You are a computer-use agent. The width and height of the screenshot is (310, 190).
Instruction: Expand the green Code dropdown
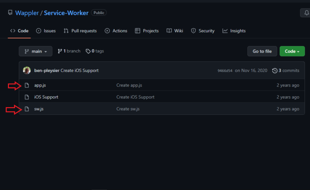tap(292, 51)
